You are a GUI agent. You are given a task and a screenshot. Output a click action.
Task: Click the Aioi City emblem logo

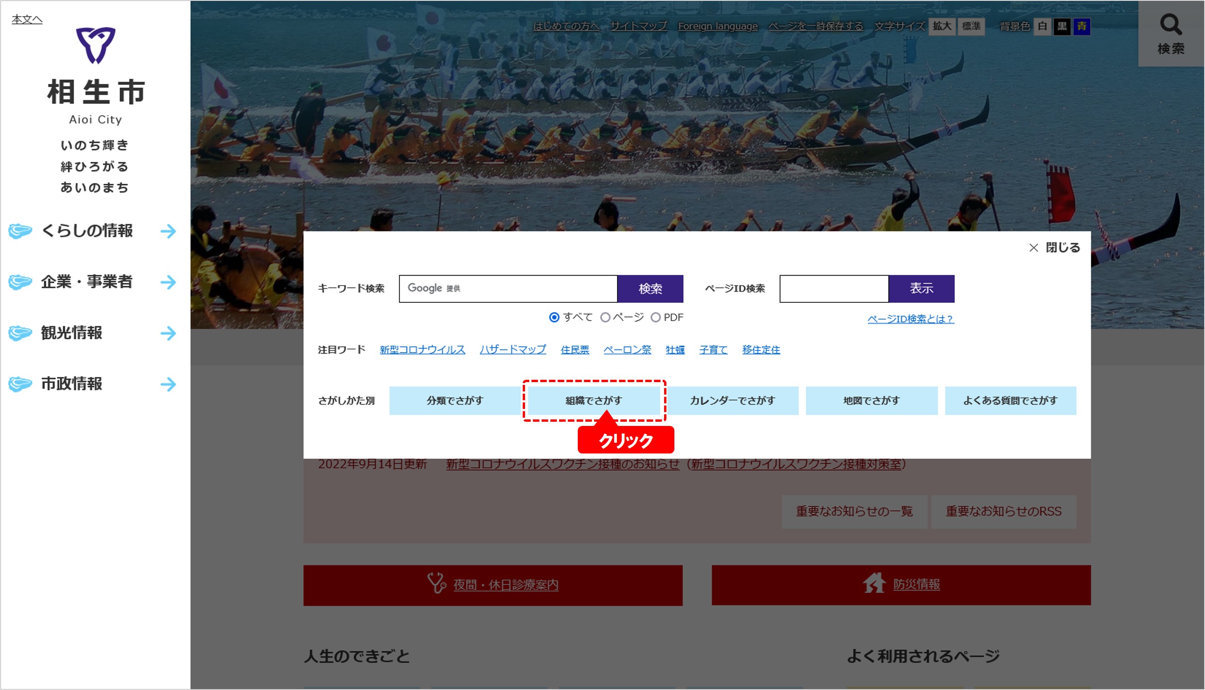coord(95,46)
